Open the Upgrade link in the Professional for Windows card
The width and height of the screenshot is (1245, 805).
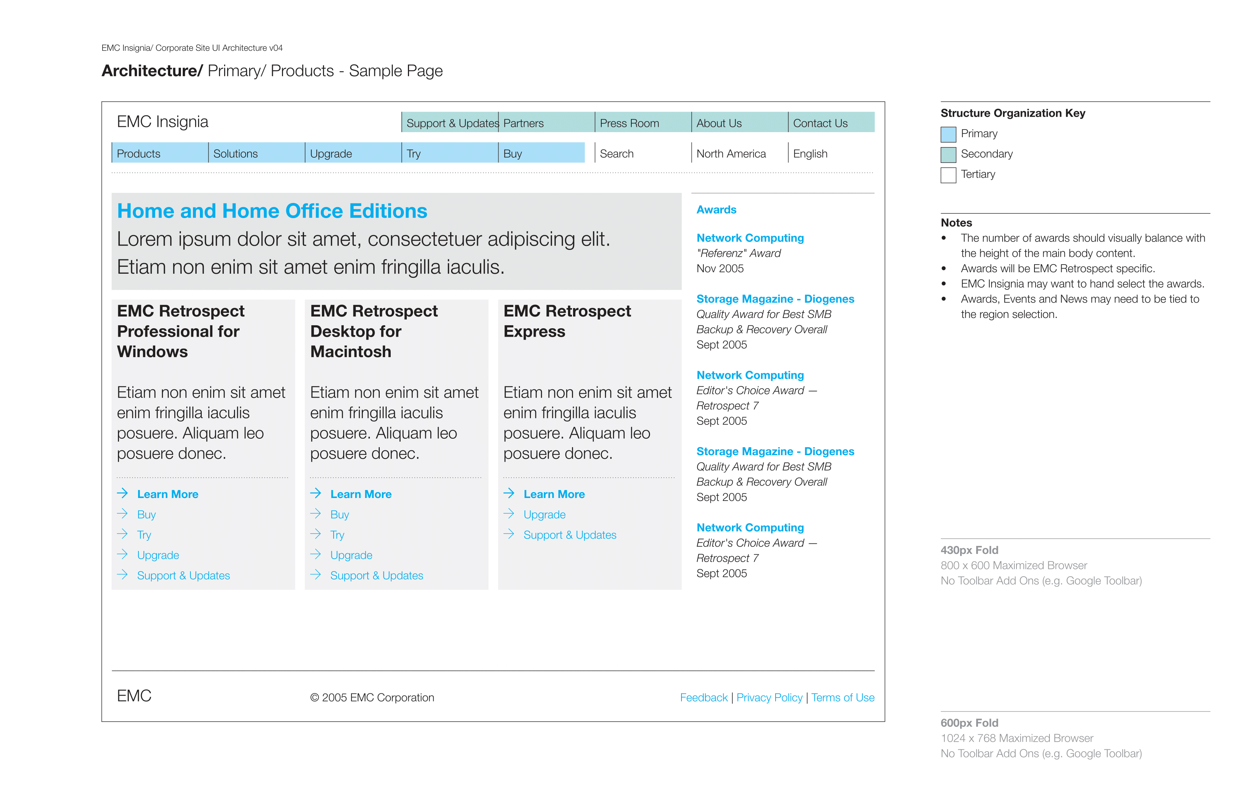(x=158, y=555)
